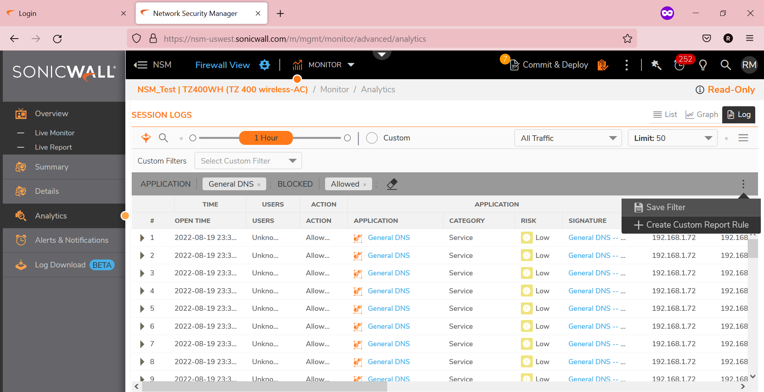Switch to Graph view
The height and width of the screenshot is (392, 764).
click(x=702, y=115)
